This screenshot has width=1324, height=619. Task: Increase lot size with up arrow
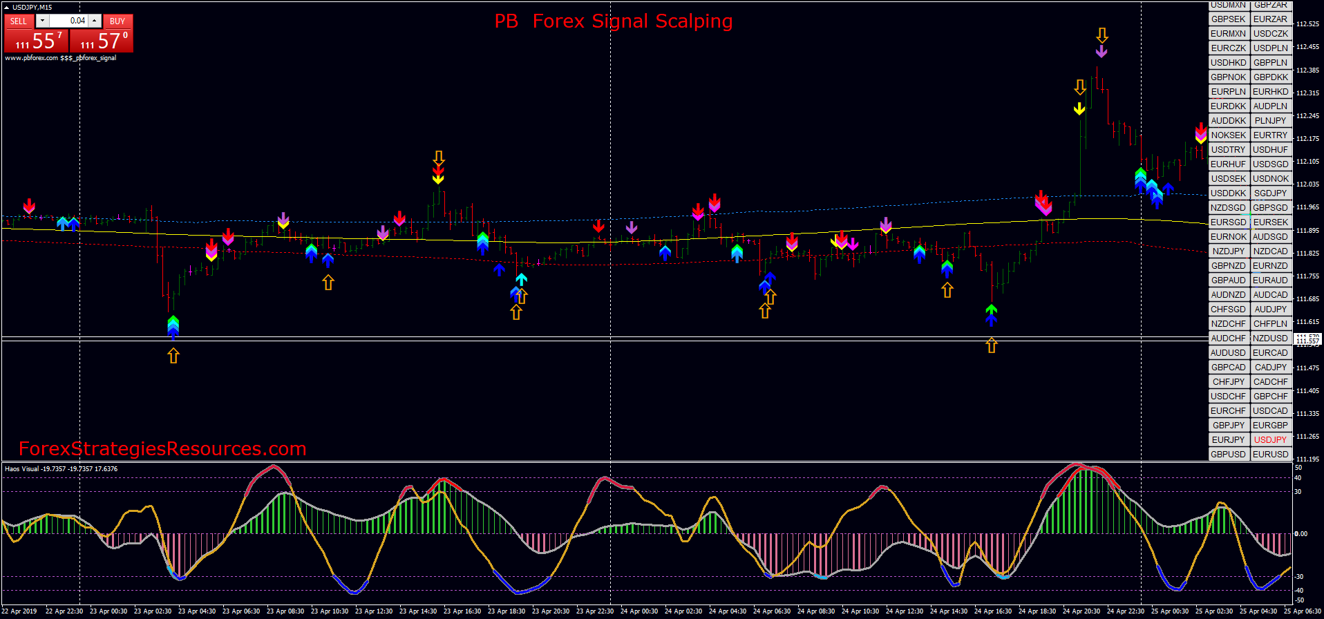tap(95, 21)
